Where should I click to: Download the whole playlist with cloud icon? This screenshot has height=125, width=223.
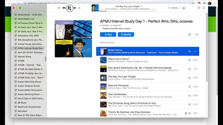tap(190, 34)
